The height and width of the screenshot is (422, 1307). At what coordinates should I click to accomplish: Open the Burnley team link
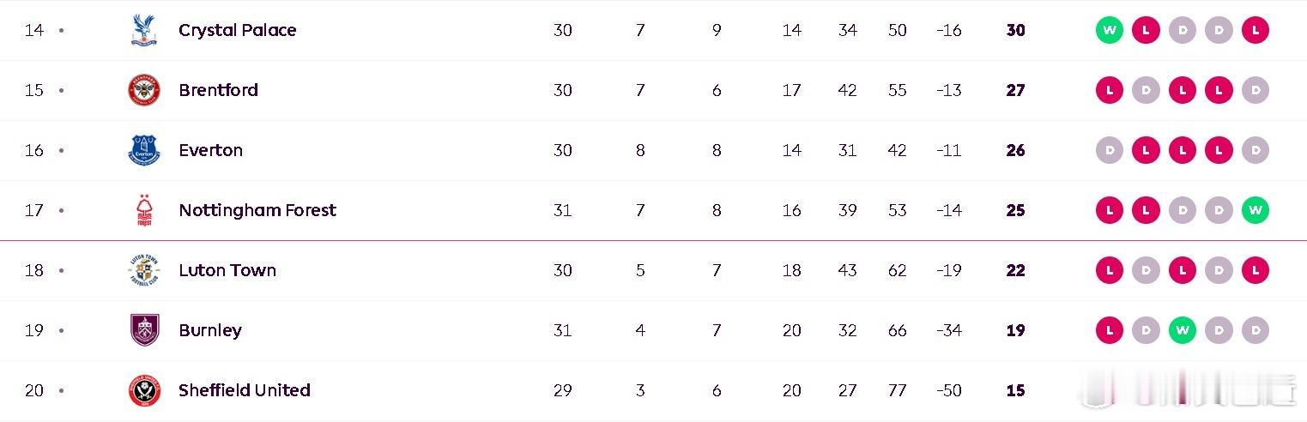pos(210,330)
